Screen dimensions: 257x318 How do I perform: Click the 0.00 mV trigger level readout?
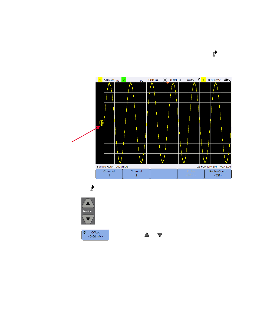pos(214,80)
